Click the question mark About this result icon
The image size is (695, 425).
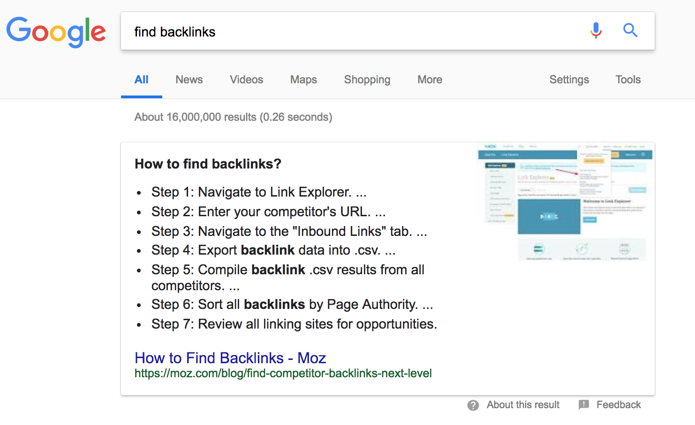click(473, 405)
